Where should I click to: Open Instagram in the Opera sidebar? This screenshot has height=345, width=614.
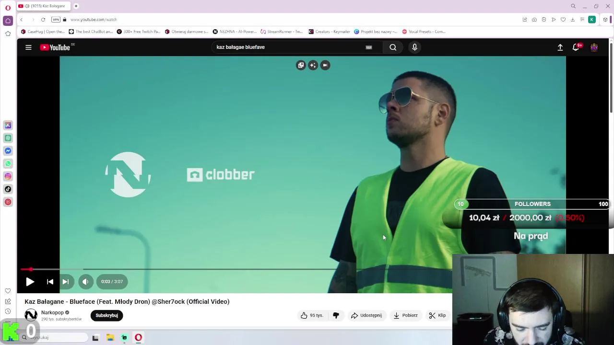pyautogui.click(x=8, y=176)
